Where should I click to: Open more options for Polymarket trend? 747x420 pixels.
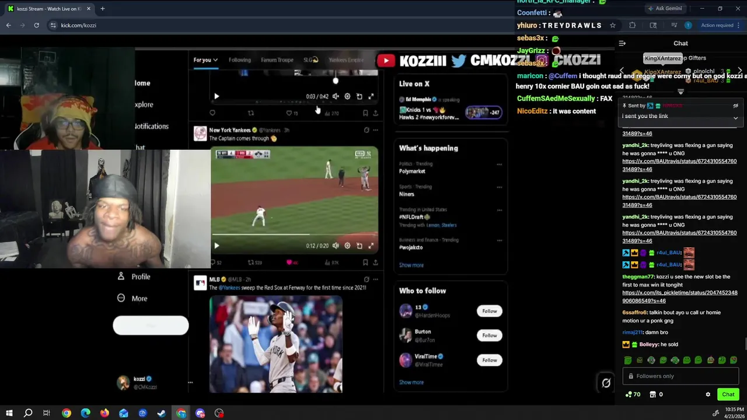coord(499,164)
